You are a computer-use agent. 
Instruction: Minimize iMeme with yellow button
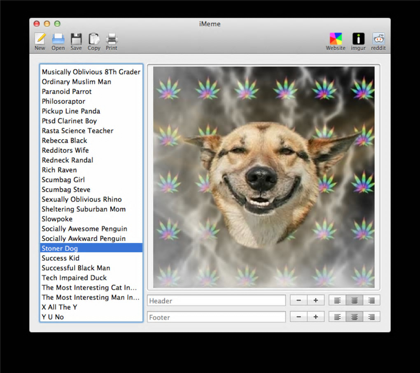click(47, 23)
